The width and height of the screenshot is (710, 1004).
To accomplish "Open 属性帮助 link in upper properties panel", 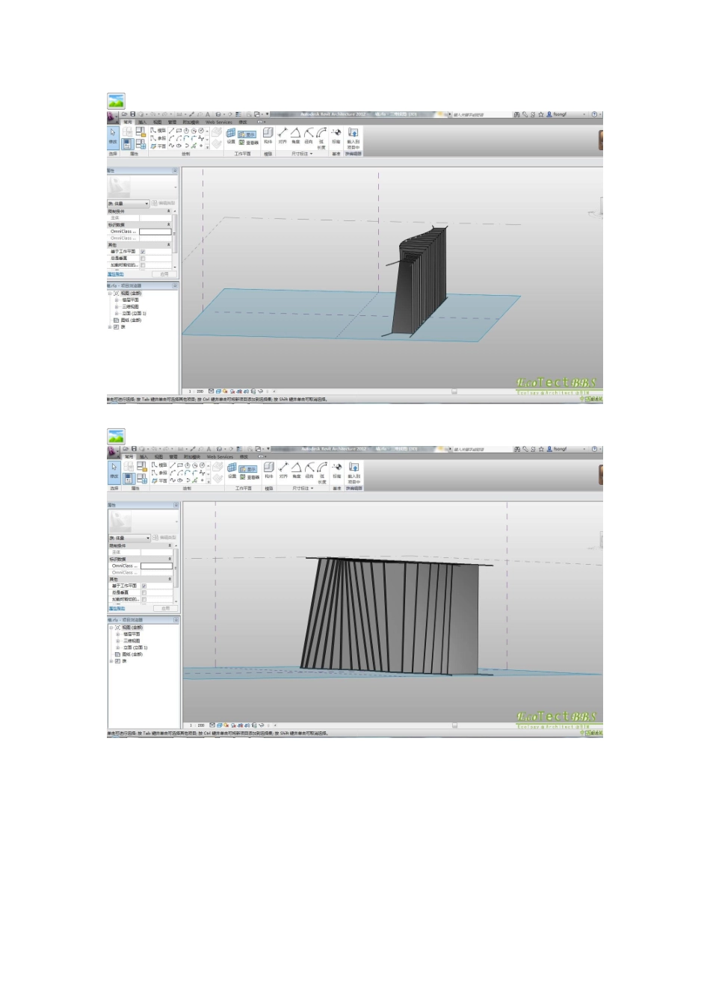I will pos(116,274).
